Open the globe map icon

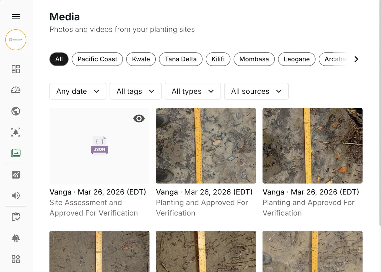16,111
